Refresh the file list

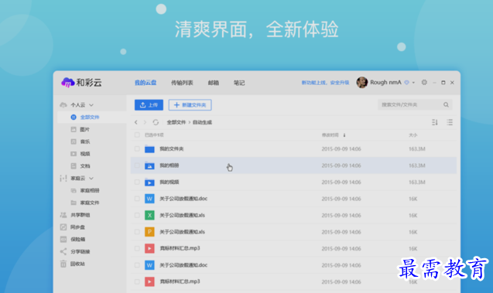(156, 122)
